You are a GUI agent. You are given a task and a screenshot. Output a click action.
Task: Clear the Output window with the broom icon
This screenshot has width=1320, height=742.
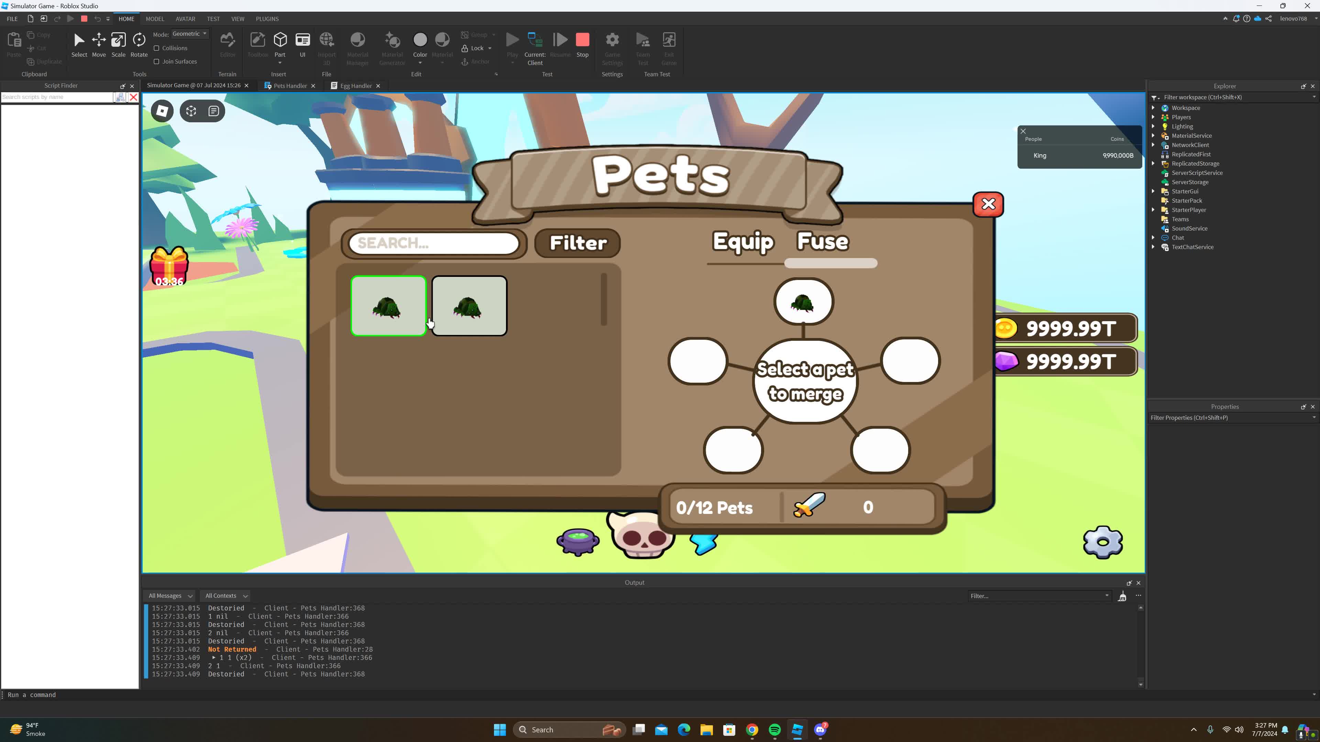tap(1122, 596)
